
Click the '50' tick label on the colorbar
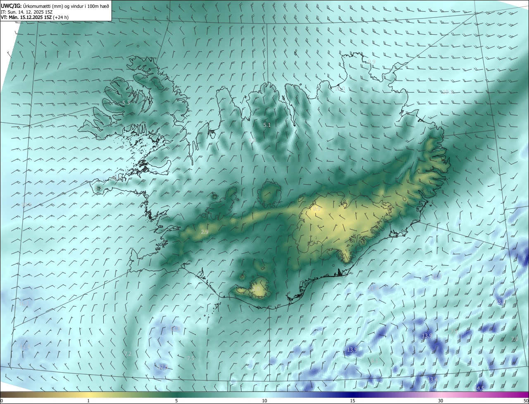(x=525, y=401)
